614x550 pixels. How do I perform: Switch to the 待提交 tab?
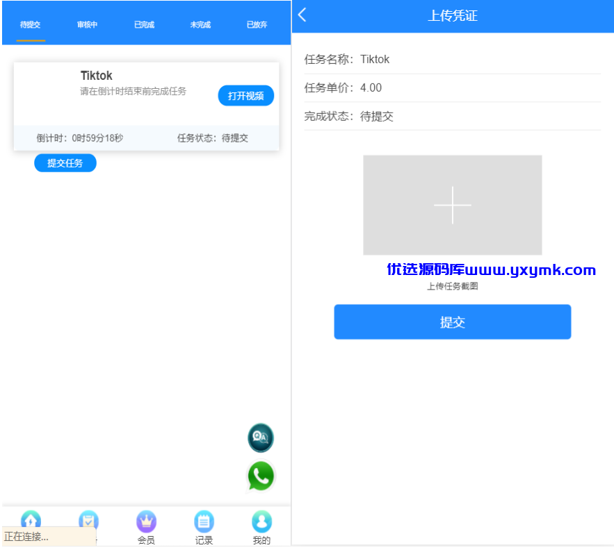(x=30, y=24)
